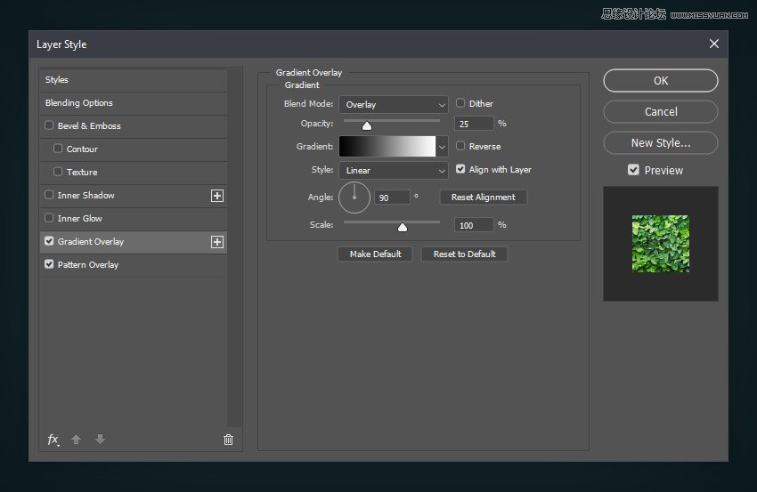This screenshot has height=492, width=757.
Task: Click the move effect down arrow
Action: (100, 440)
